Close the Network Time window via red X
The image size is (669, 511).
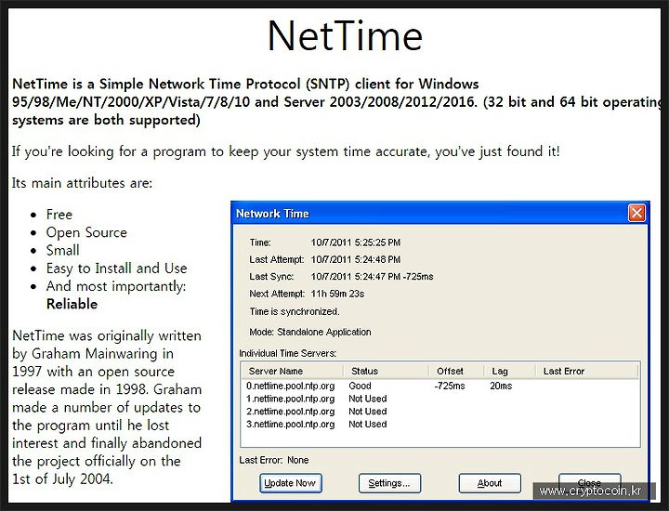pos(636,213)
